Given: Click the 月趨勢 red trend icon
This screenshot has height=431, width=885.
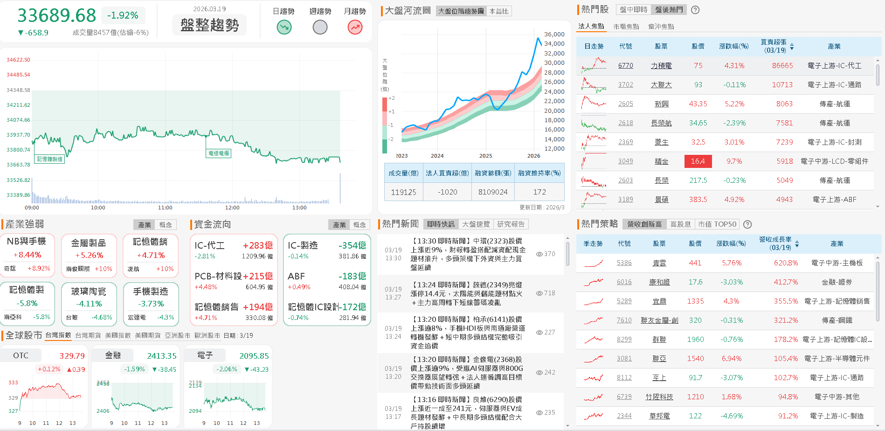Looking at the screenshot, I should 354,28.
